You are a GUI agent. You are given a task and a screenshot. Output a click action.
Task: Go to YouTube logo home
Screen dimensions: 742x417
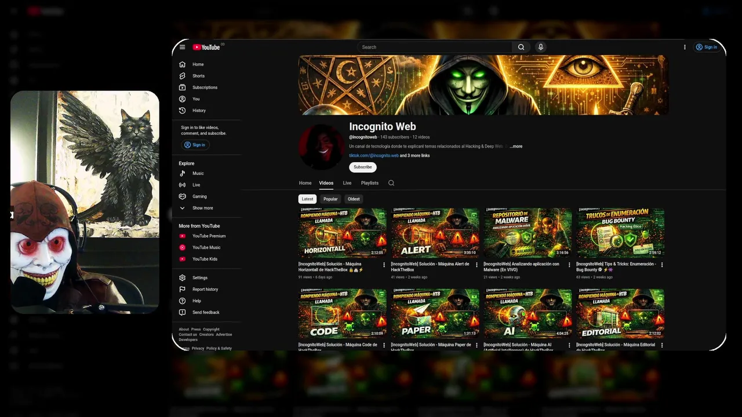coord(206,47)
